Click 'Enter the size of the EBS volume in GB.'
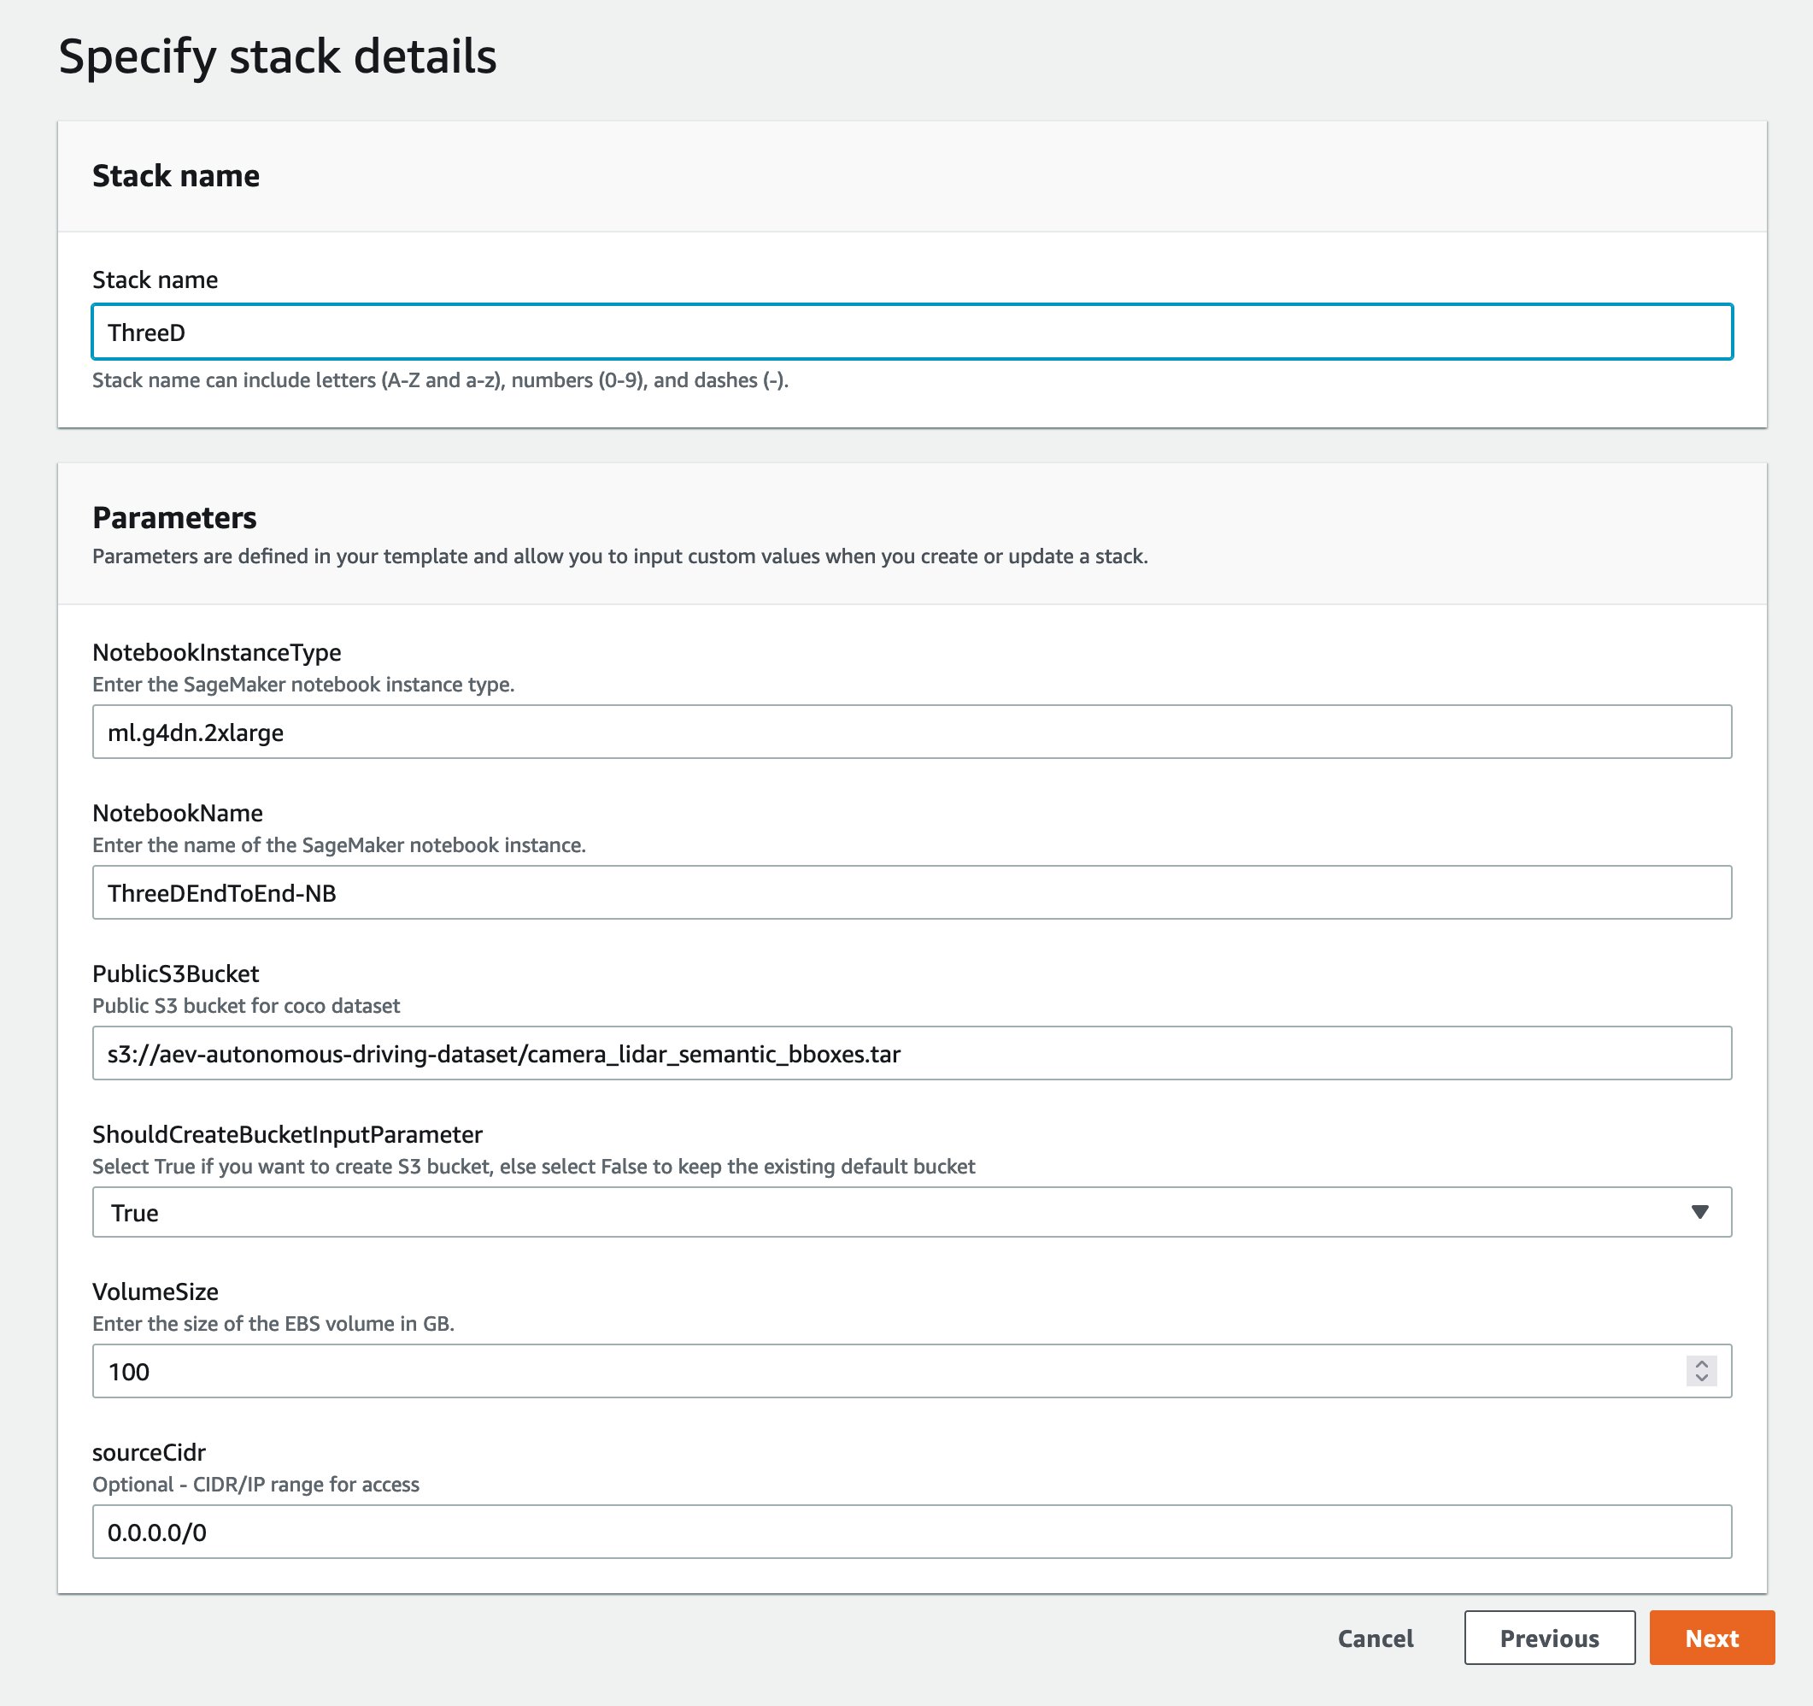The height and width of the screenshot is (1706, 1813). (273, 1324)
